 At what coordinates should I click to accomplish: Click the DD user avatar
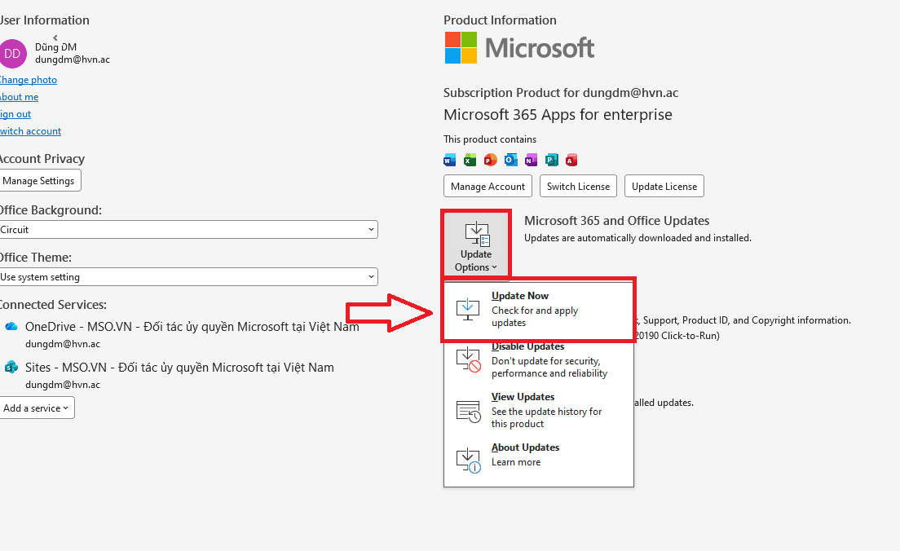click(12, 53)
